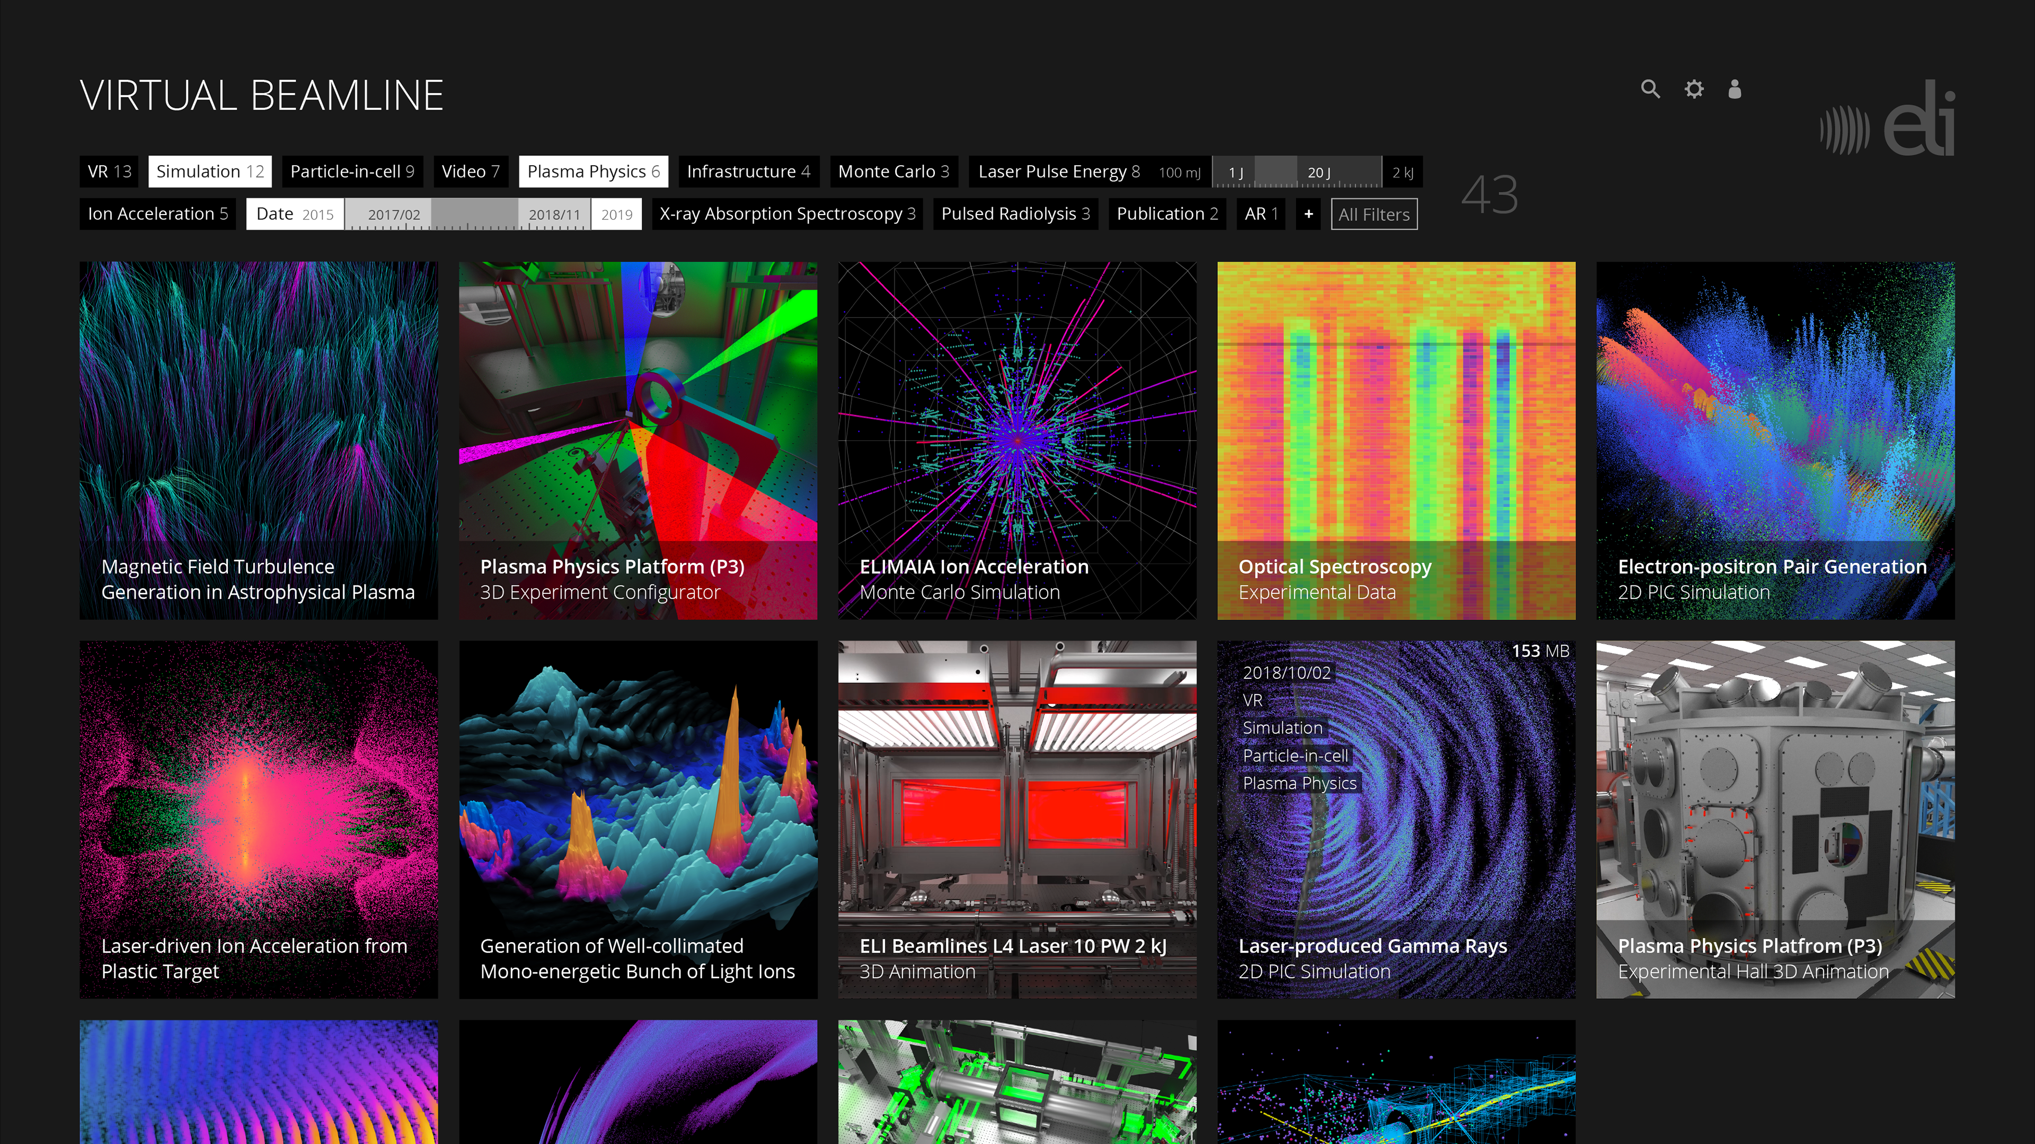
Task: Toggle the Publication 2 filter
Action: pos(1167,214)
